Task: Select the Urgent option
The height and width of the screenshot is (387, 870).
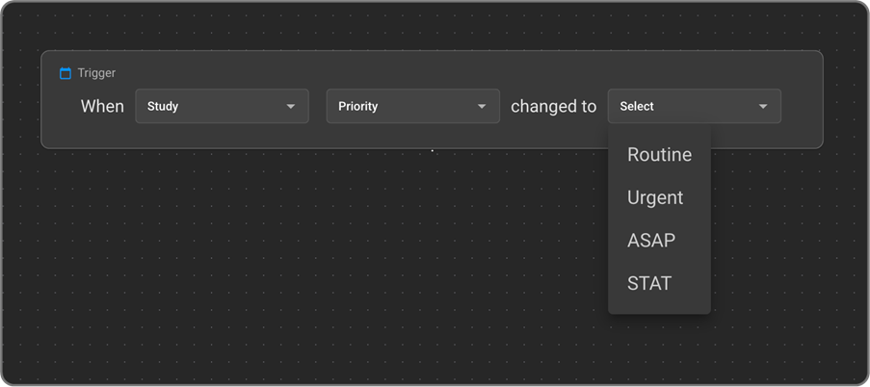Action: coord(655,197)
